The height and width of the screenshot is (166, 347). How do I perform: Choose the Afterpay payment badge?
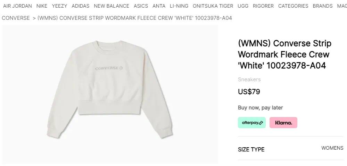pos(252,123)
